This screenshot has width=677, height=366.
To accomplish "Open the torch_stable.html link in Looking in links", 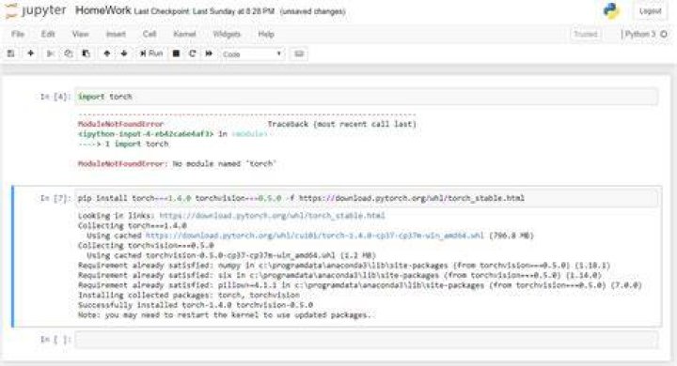I will click(272, 216).
